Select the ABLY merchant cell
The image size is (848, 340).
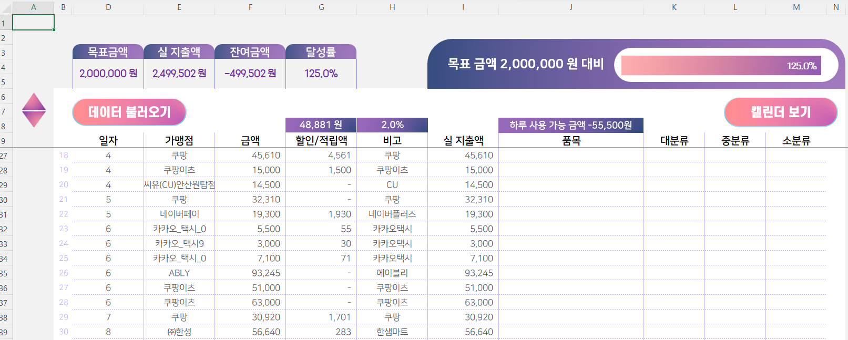[179, 273]
